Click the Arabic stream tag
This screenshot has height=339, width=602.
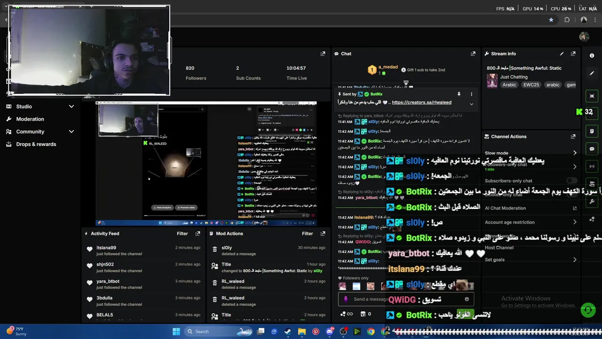[x=509, y=85]
